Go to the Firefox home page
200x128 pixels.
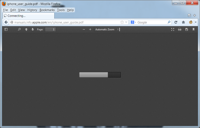183,22
